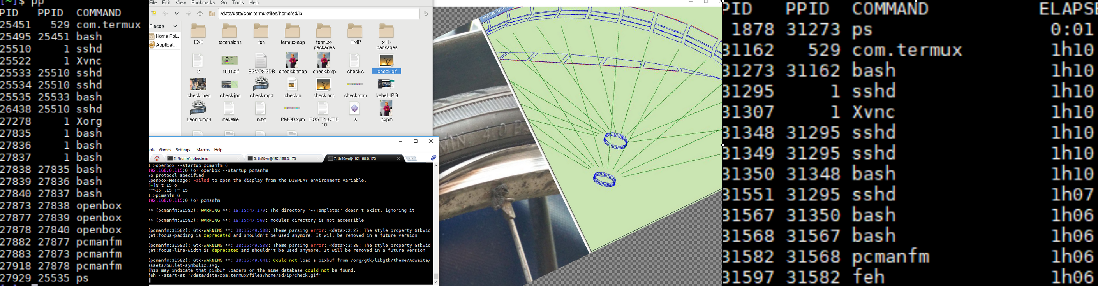The width and height of the screenshot is (1098, 286).
Task: Open PCManFM File menu
Action: pos(153,3)
